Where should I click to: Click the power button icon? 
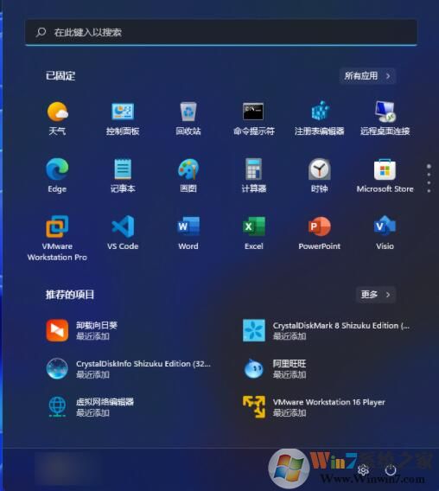coord(391,469)
